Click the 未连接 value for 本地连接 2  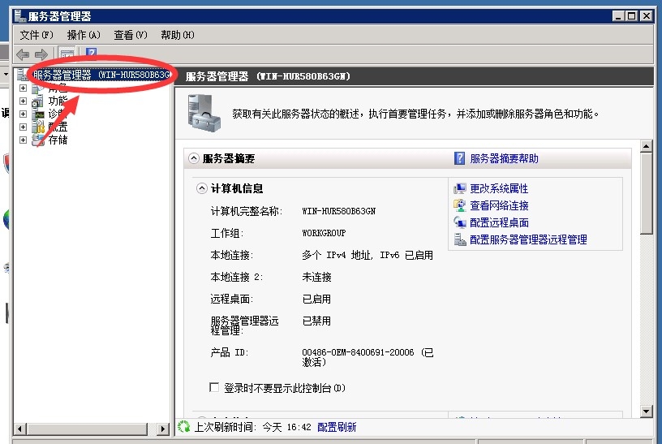316,277
